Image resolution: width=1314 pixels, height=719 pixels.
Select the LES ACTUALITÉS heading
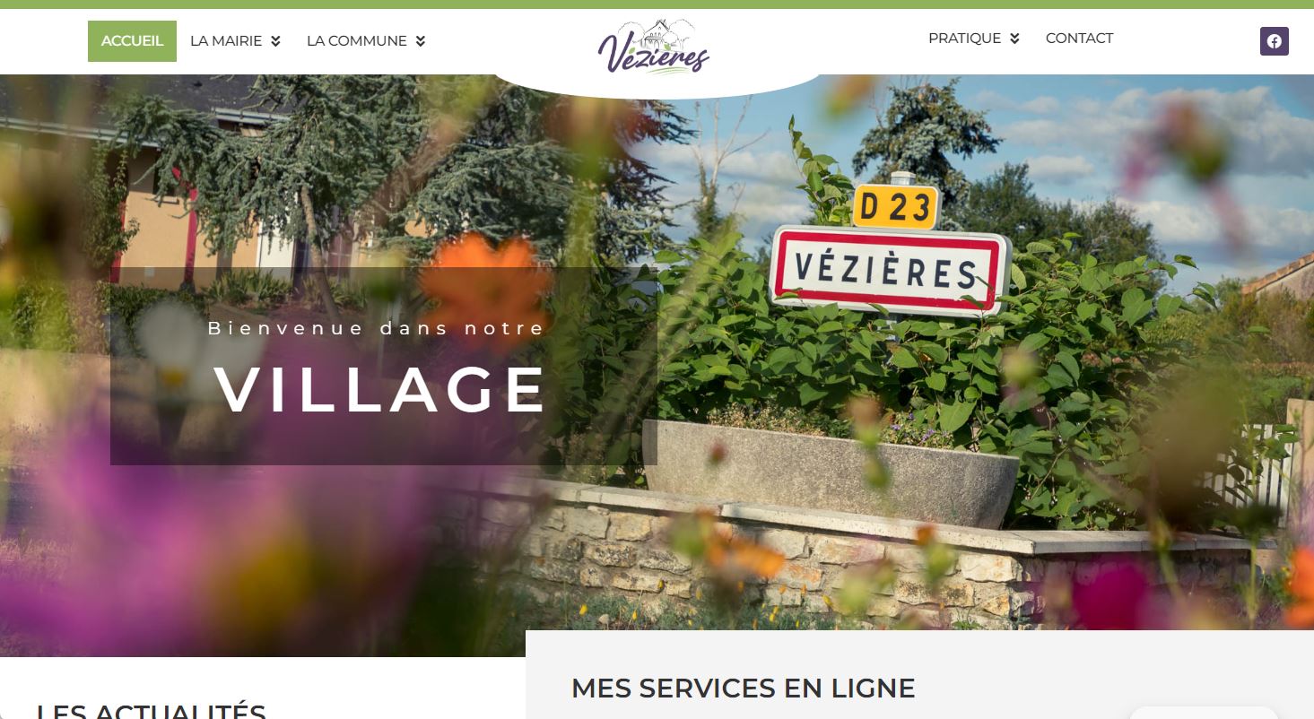[151, 712]
